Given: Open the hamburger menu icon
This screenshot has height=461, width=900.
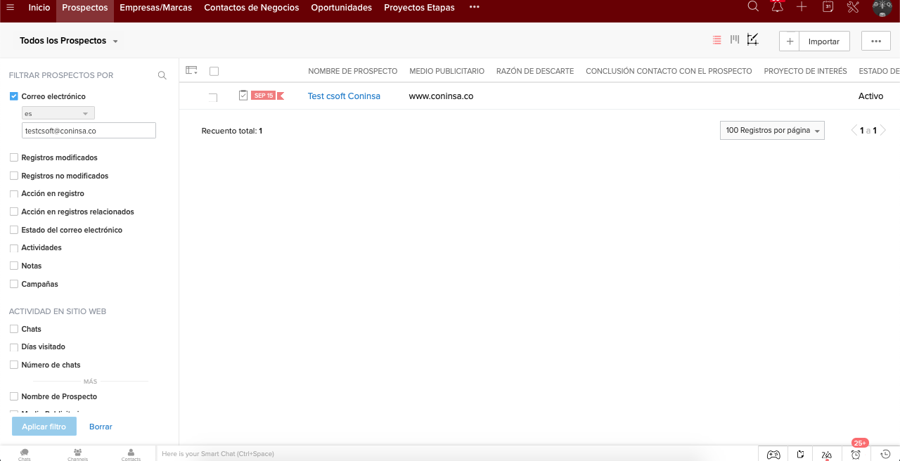Looking at the screenshot, I should [11, 8].
